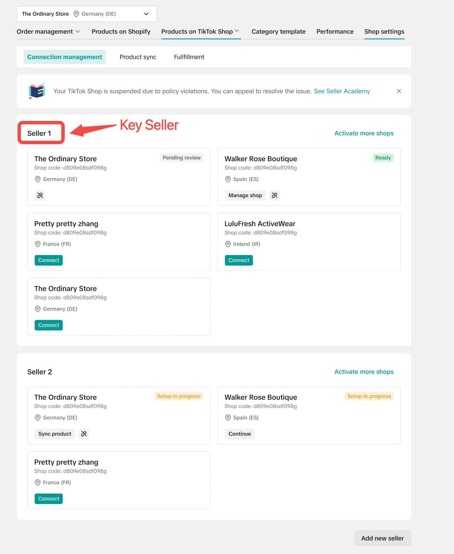Click Add new seller button
Image resolution: width=454 pixels, height=554 pixels.
pos(382,538)
